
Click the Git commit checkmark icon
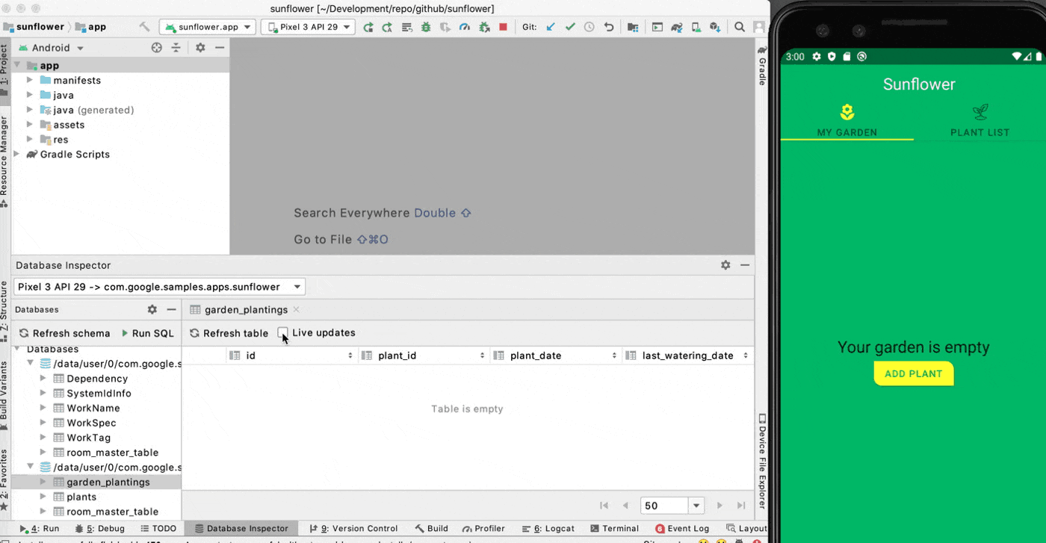pos(570,27)
